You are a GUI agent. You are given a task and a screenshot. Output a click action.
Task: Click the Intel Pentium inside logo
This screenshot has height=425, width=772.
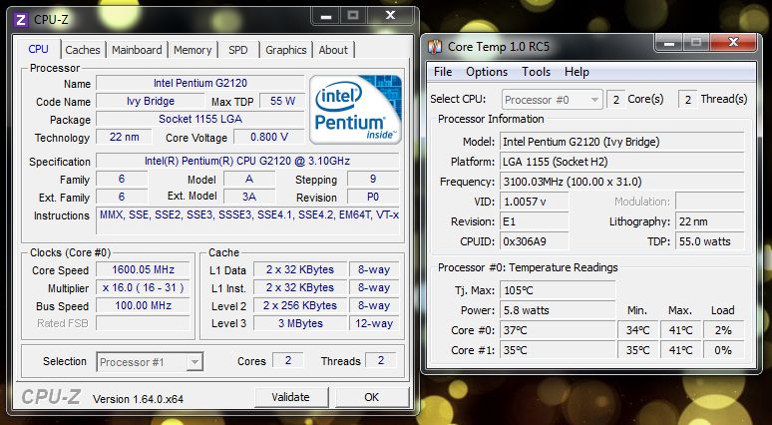click(355, 110)
